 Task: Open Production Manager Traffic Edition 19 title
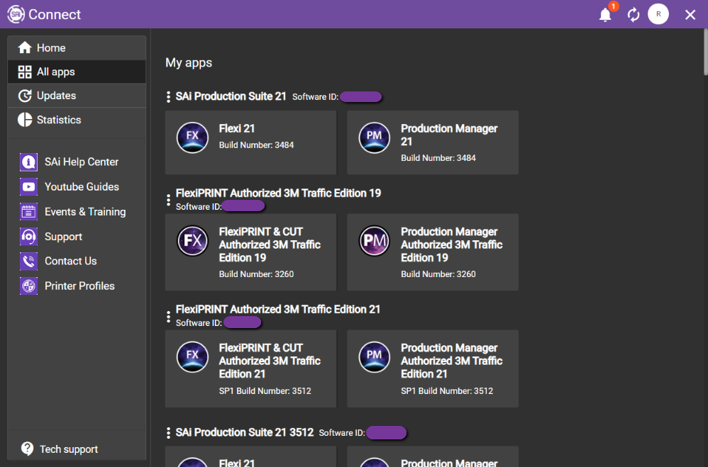pos(451,244)
